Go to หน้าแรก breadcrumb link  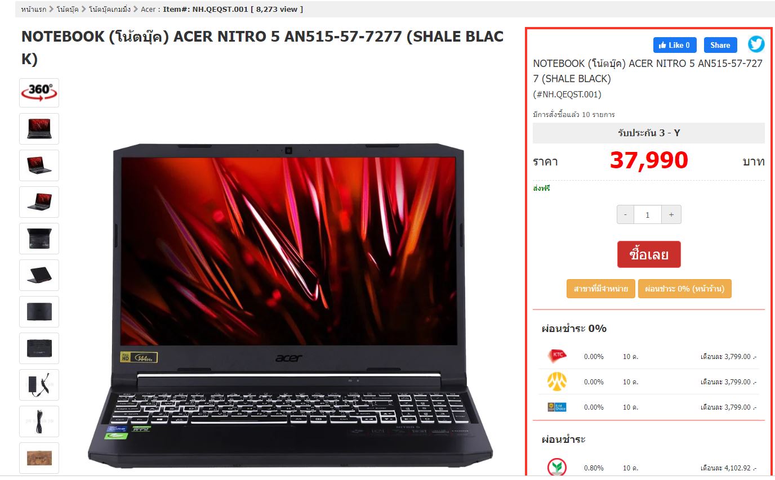[33, 9]
